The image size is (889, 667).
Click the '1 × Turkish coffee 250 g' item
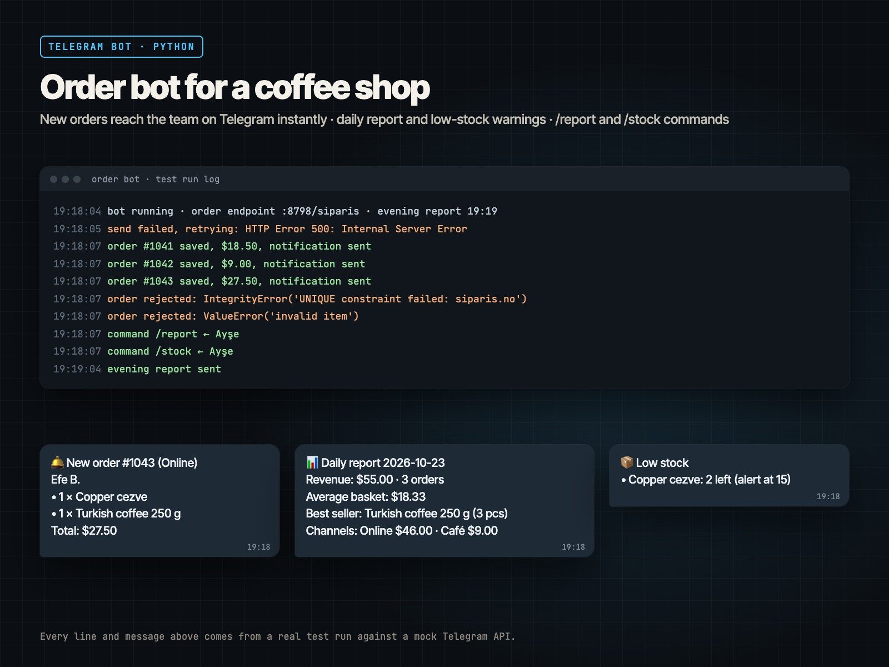point(116,514)
